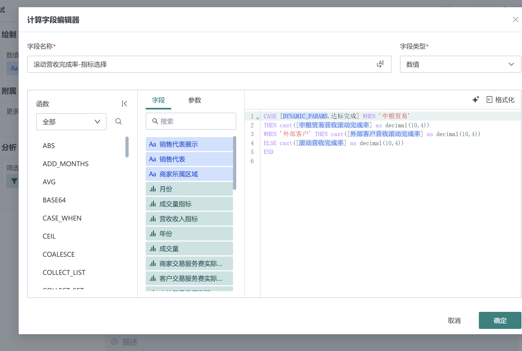Click the AI sparkle icon above the code editor

point(476,100)
